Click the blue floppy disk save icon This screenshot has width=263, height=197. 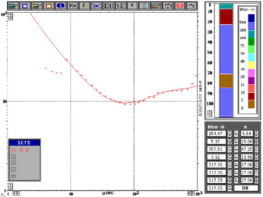(25, 5)
